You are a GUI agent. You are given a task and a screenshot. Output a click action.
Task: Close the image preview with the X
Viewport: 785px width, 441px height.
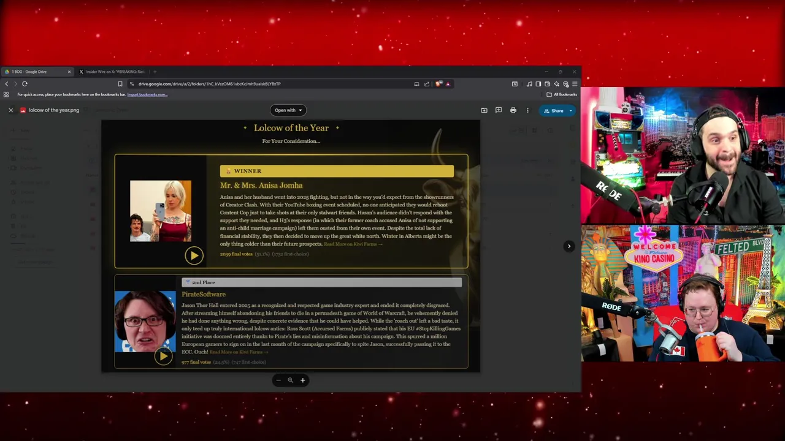tap(10, 110)
